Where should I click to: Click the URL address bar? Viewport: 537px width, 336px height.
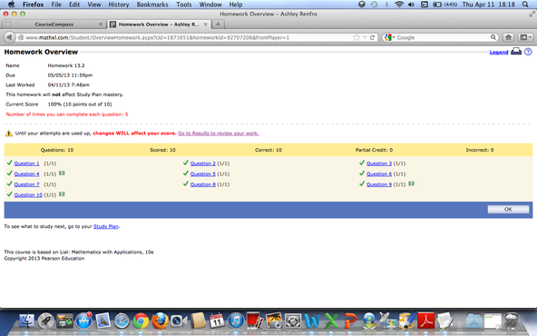185,37
